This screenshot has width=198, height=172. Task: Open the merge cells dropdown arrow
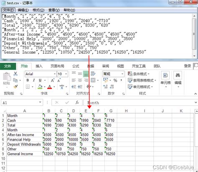pos(98,80)
